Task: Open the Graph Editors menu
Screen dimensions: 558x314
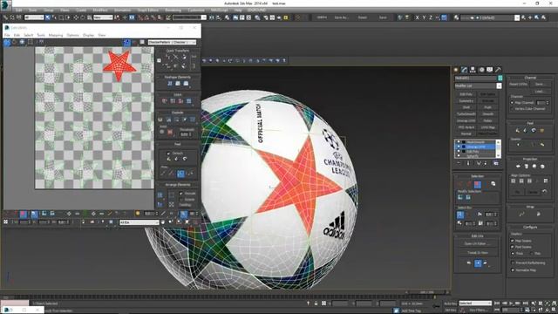Action: [147, 10]
